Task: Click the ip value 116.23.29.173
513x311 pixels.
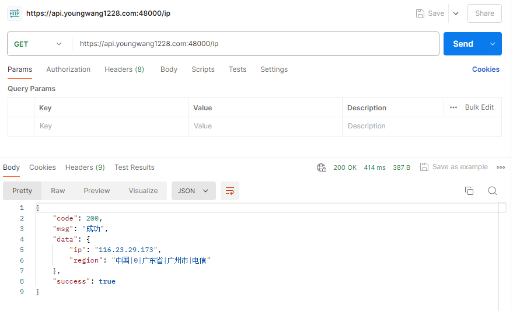Action: pos(126,250)
